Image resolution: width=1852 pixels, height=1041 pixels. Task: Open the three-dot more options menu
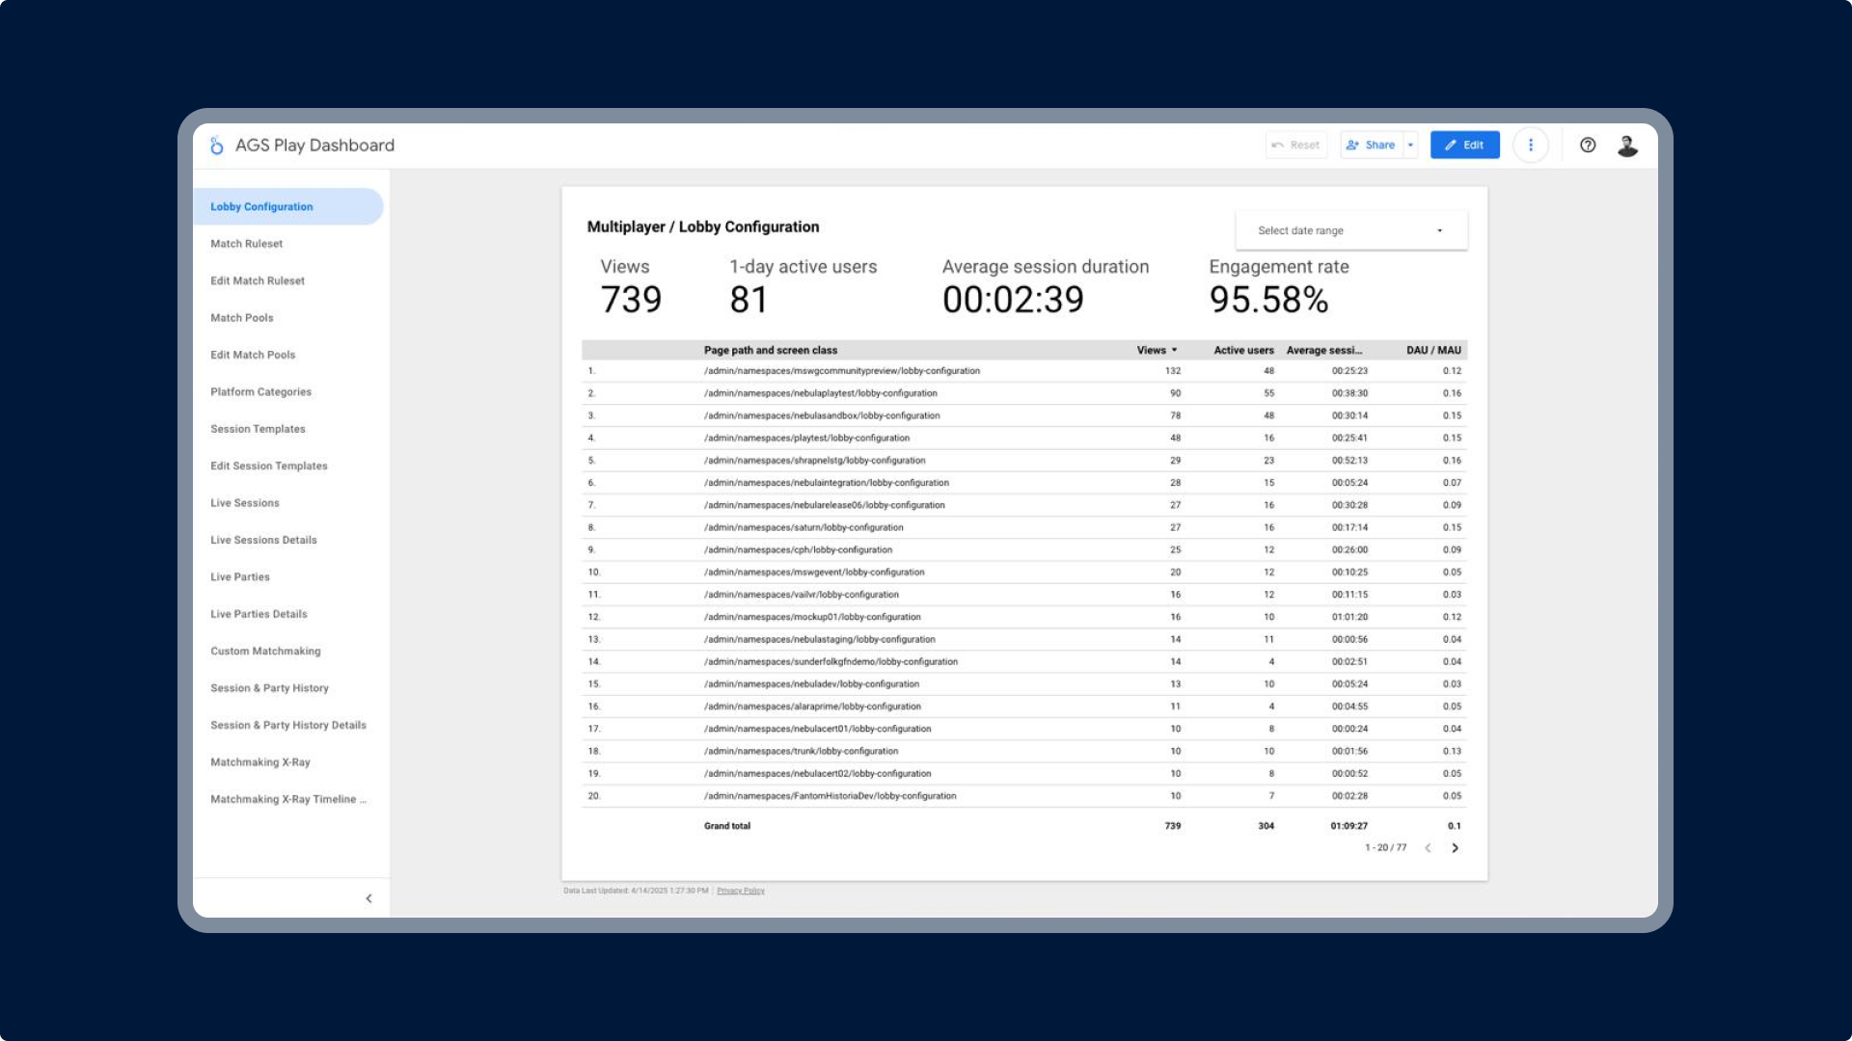coord(1531,146)
